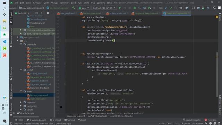Open the TODO tool window
Image resolution: width=222 pixels, height=125 pixels.
click(19, 120)
